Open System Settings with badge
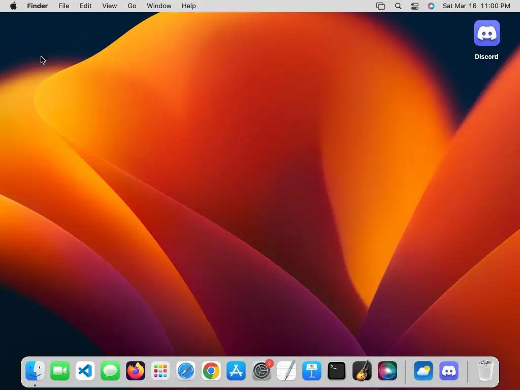520x390 pixels. tap(262, 370)
